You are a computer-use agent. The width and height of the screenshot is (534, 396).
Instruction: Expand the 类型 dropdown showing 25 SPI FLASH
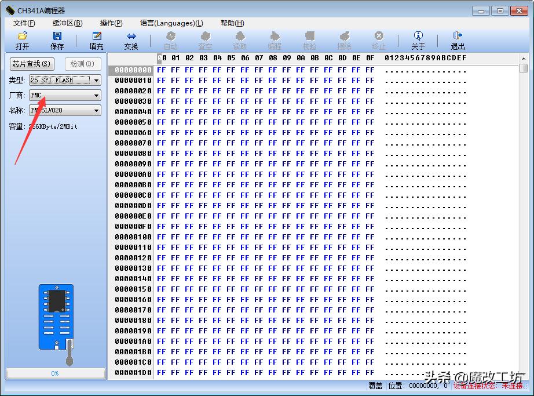[96, 81]
